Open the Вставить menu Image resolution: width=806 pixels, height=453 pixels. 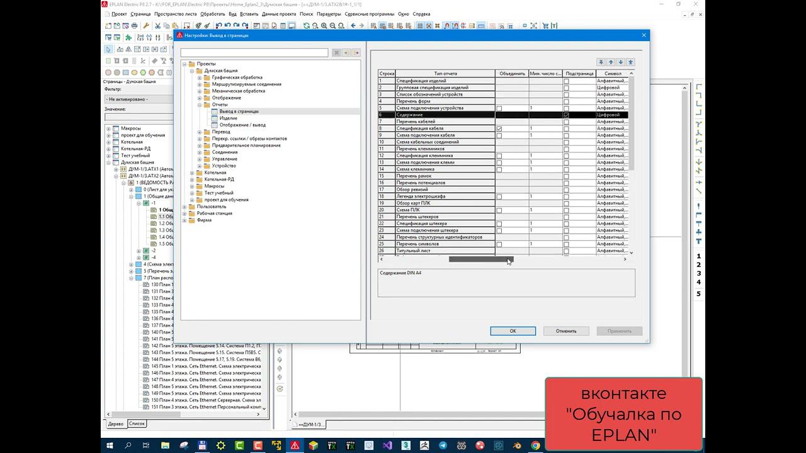(x=249, y=14)
